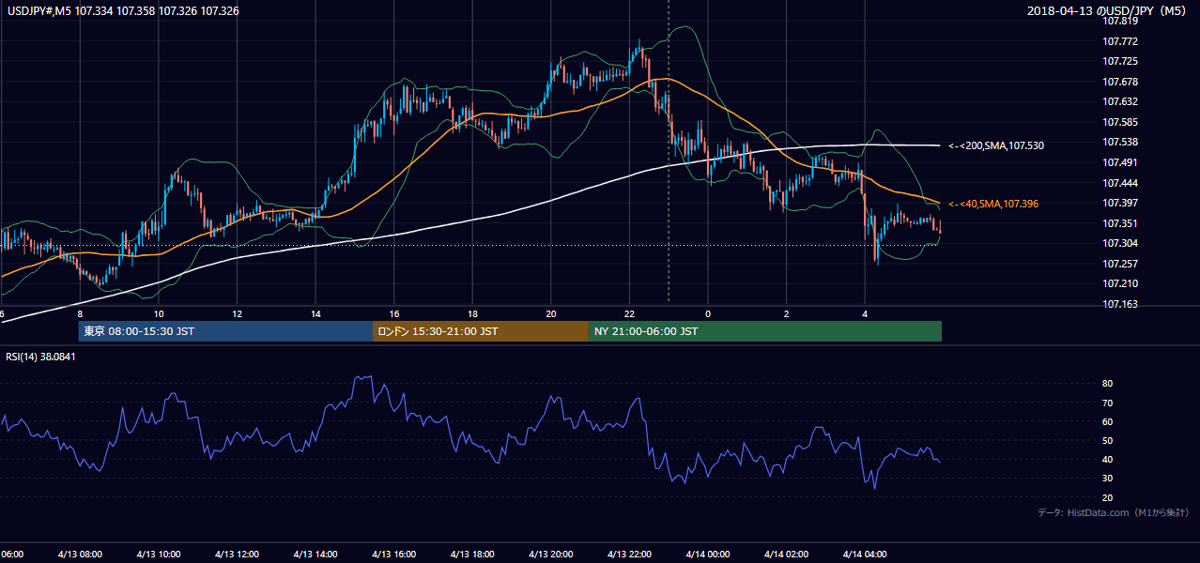Click RSI axis level 20

[1108, 497]
